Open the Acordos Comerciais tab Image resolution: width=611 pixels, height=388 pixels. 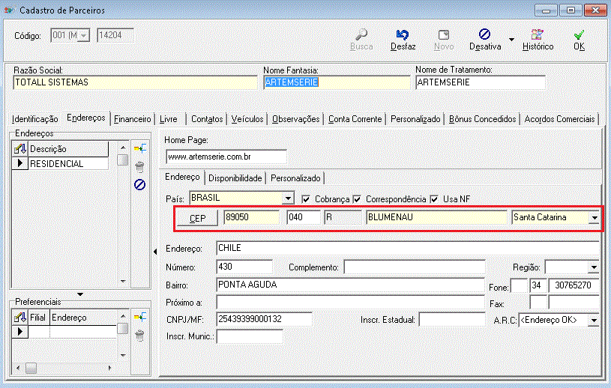coord(559,118)
